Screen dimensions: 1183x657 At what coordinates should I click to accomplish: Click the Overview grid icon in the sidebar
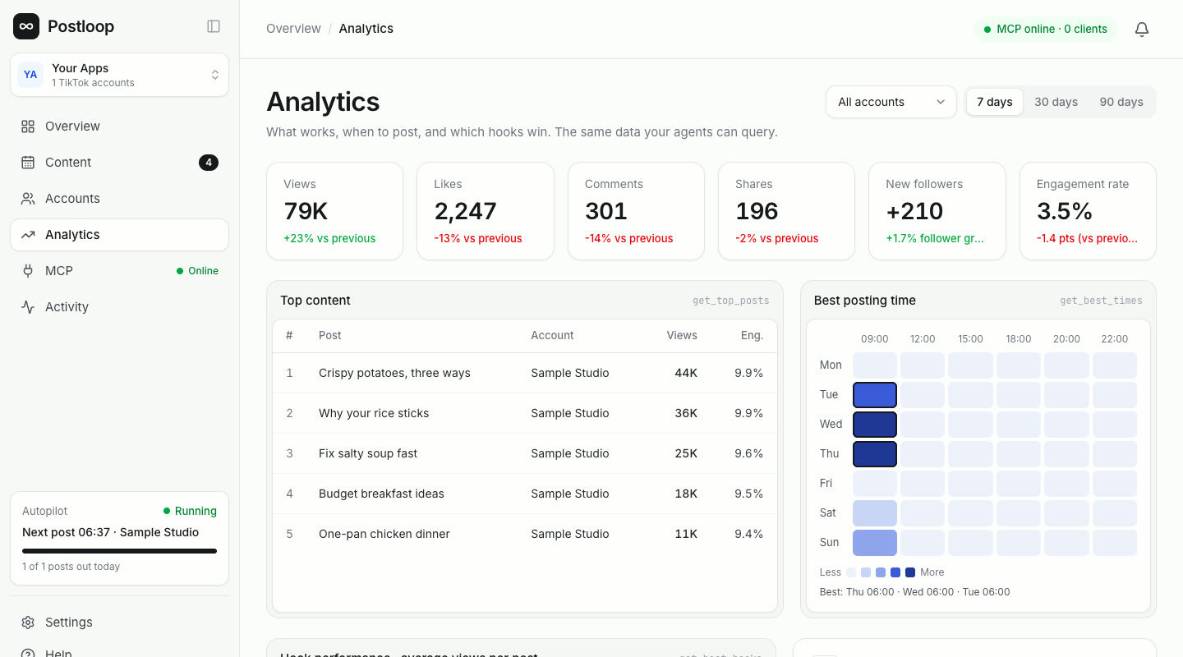point(28,126)
